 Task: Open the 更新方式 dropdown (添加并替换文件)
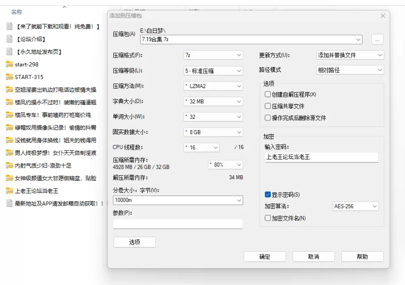350,55
